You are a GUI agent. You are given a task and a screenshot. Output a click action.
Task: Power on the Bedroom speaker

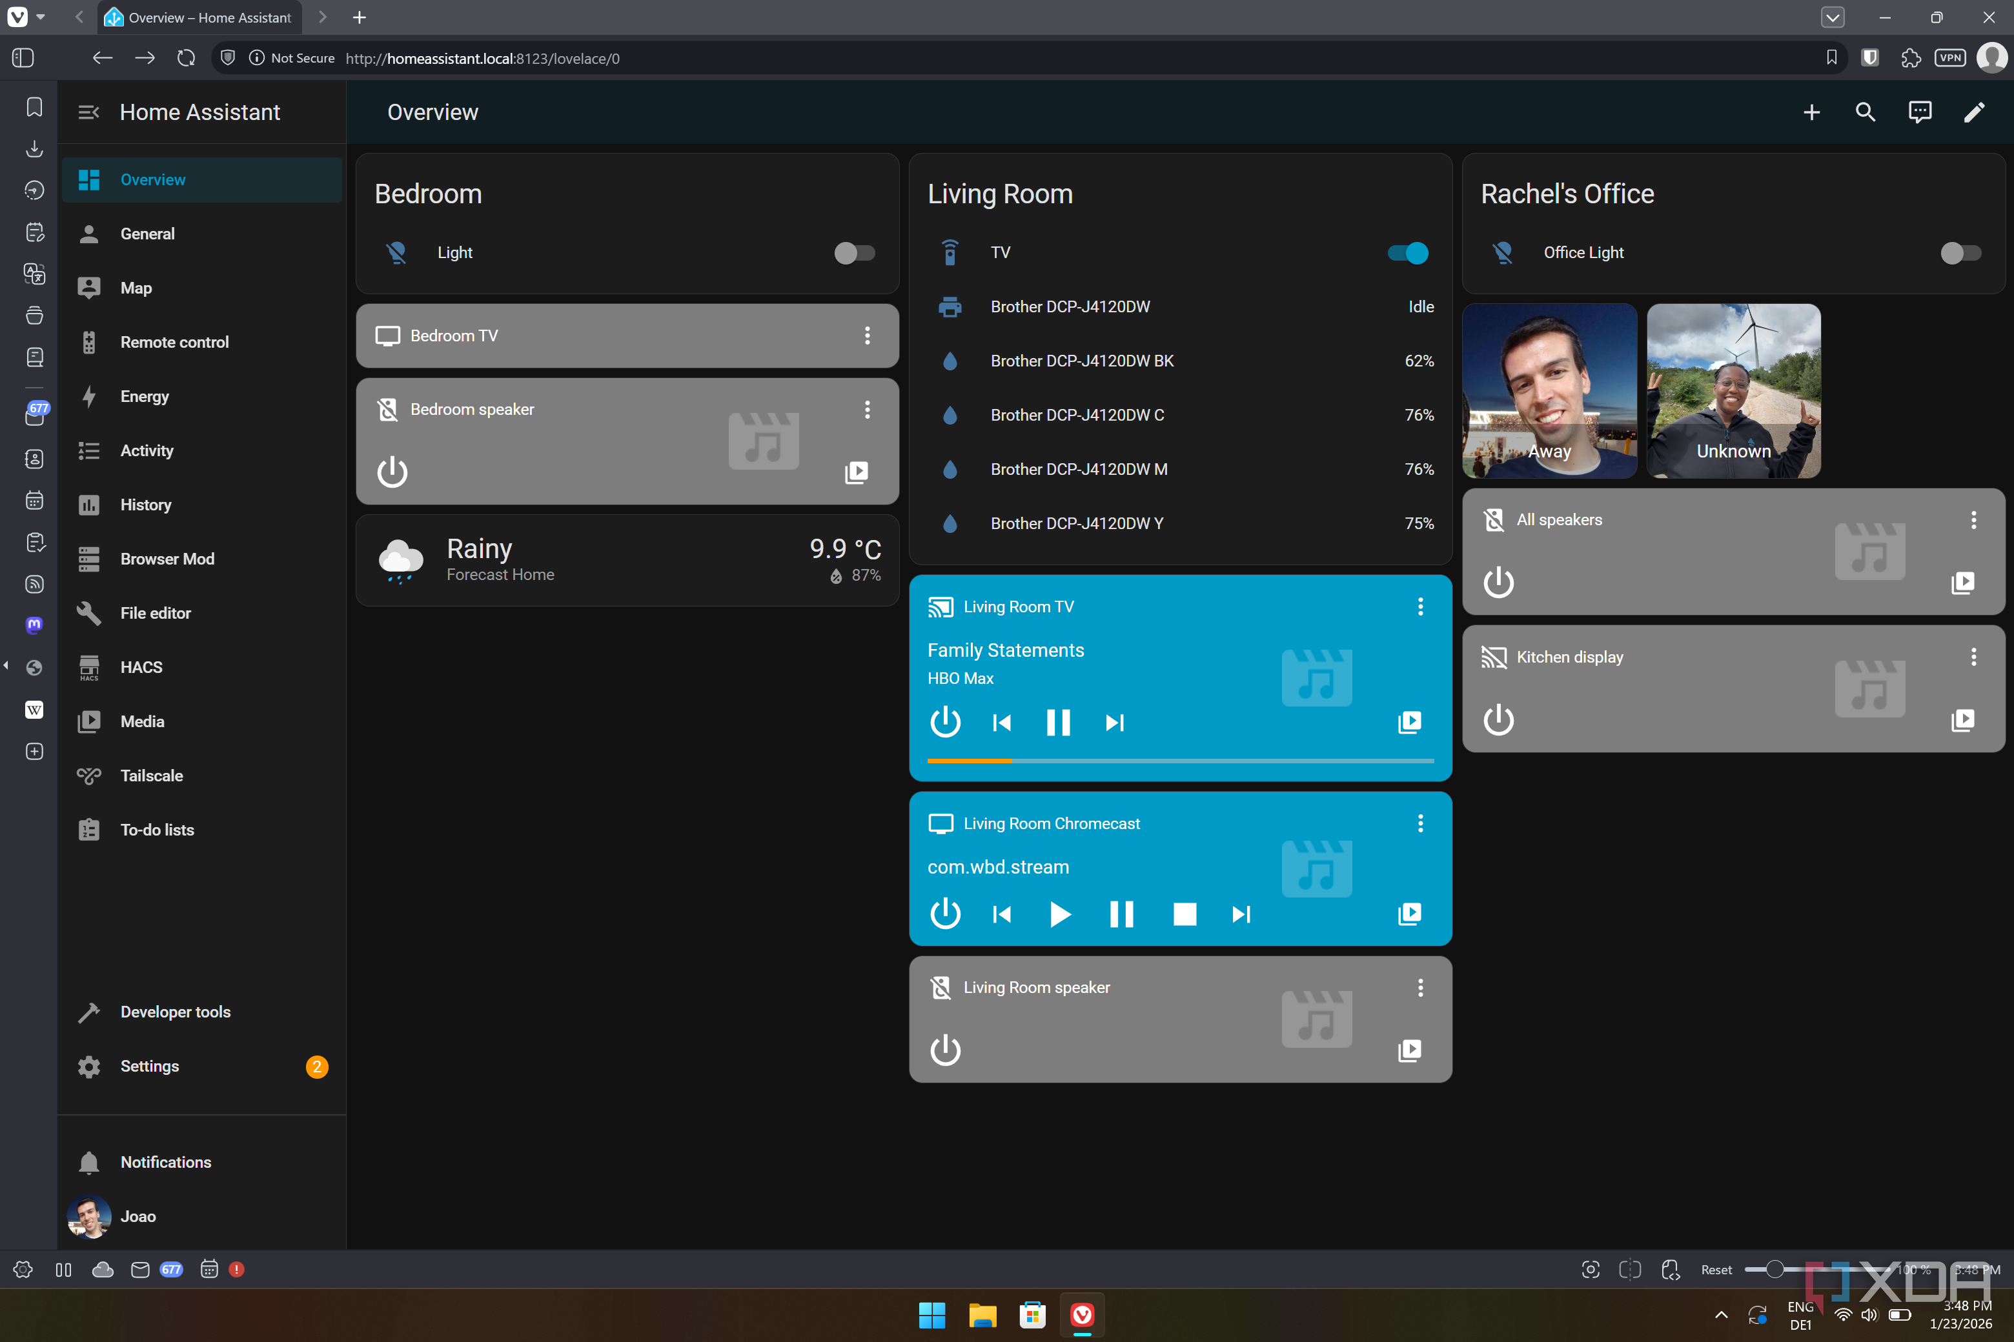coord(392,472)
